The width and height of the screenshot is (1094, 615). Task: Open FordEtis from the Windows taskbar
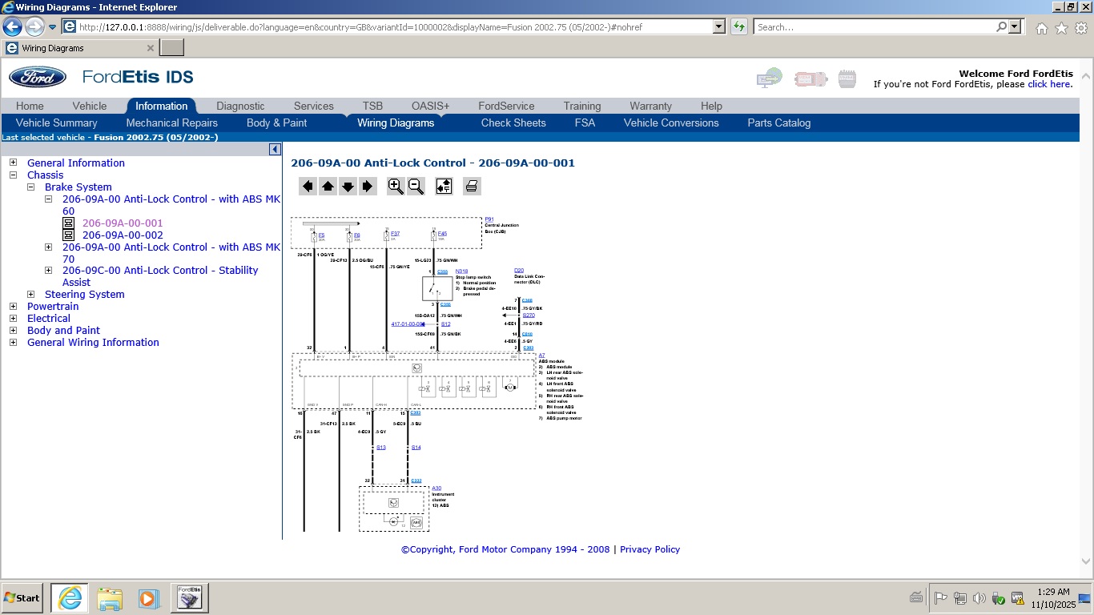tap(189, 597)
